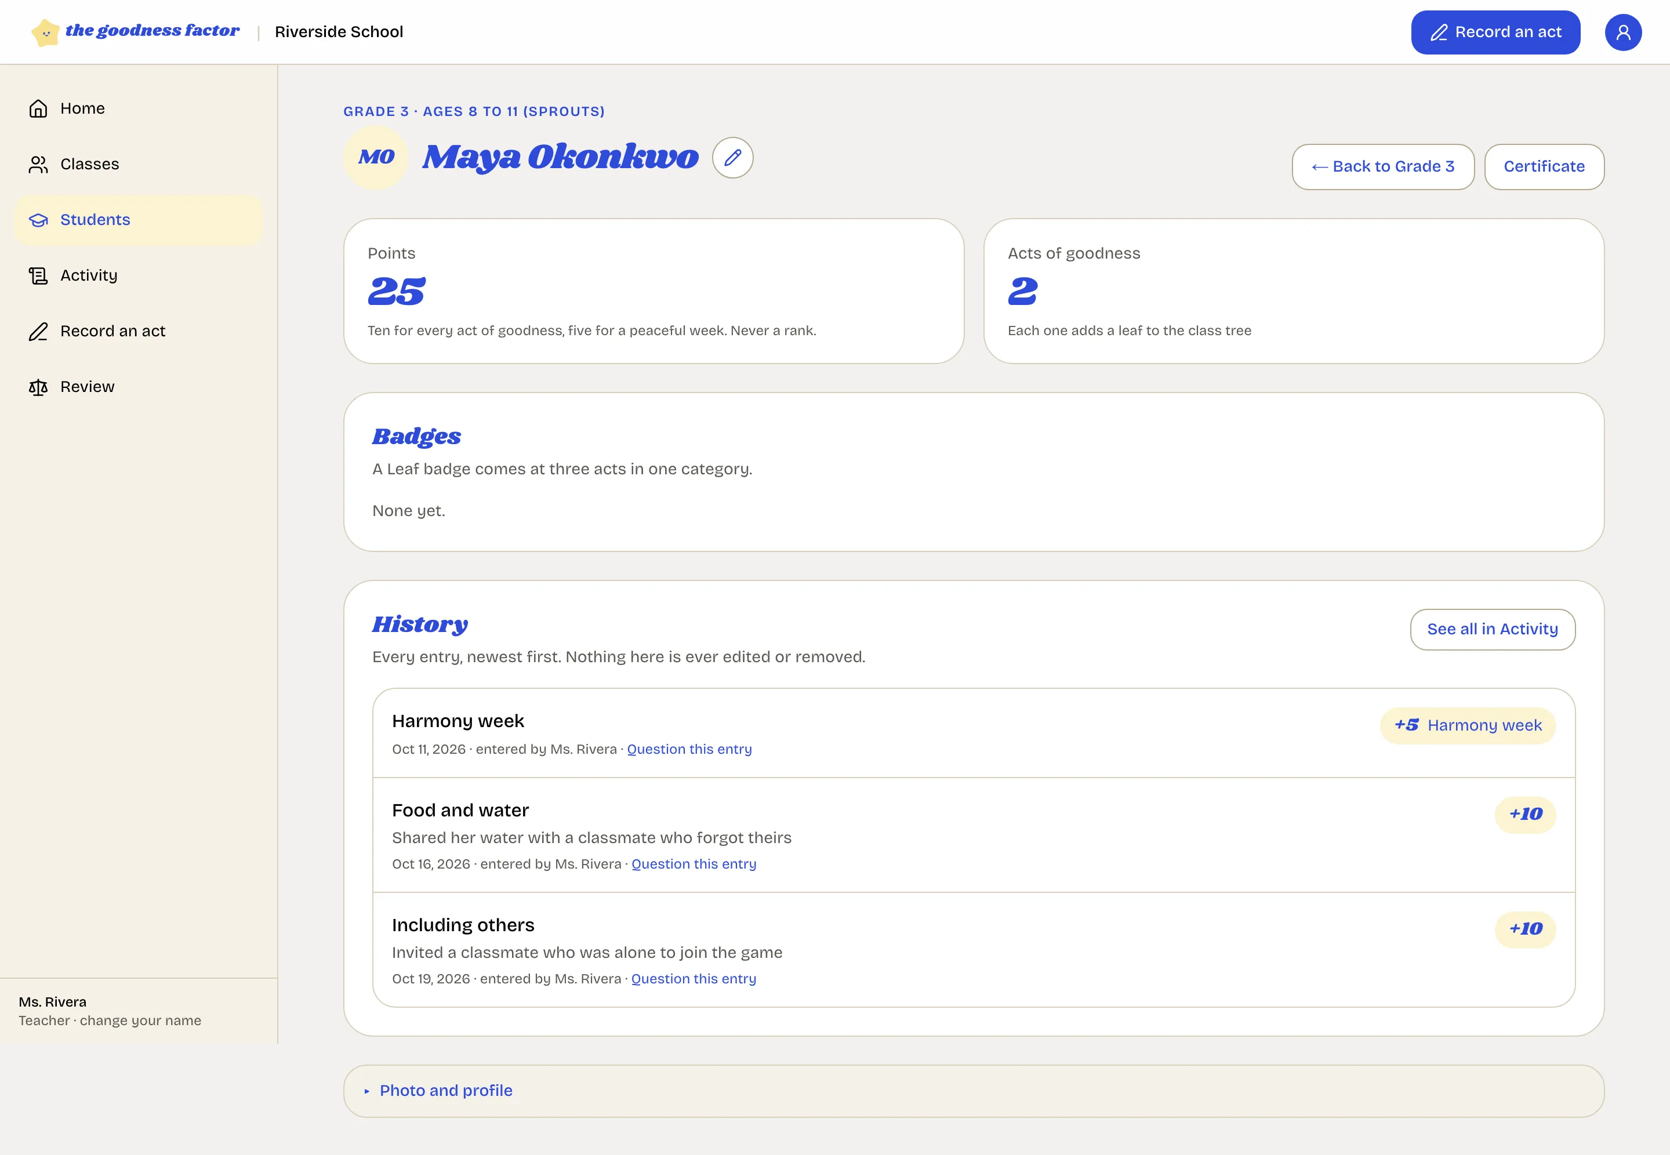Screen dimensions: 1670x1155
Task: Click the Points value 25
Action: 397,292
